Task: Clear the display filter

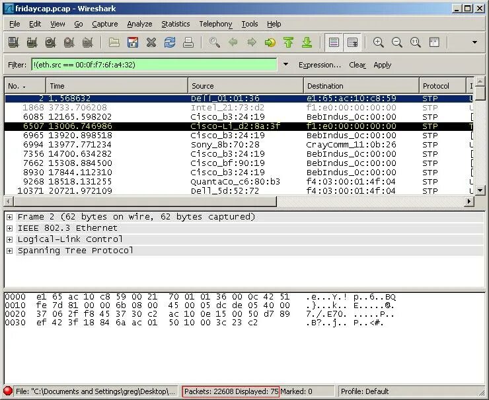Action: (357, 65)
